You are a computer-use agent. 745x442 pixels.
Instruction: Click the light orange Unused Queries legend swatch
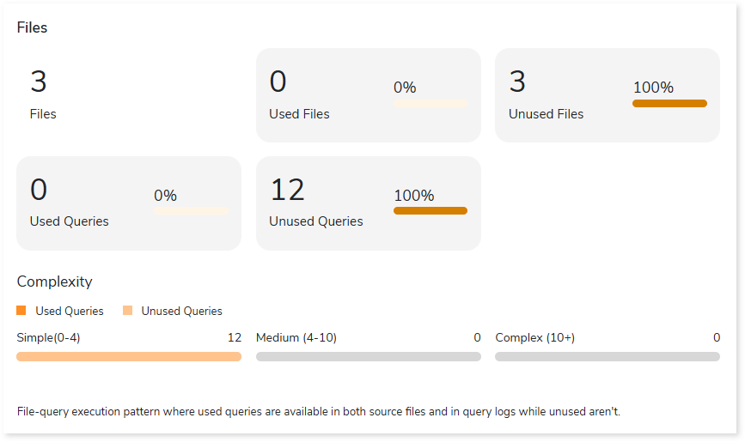coord(127,311)
